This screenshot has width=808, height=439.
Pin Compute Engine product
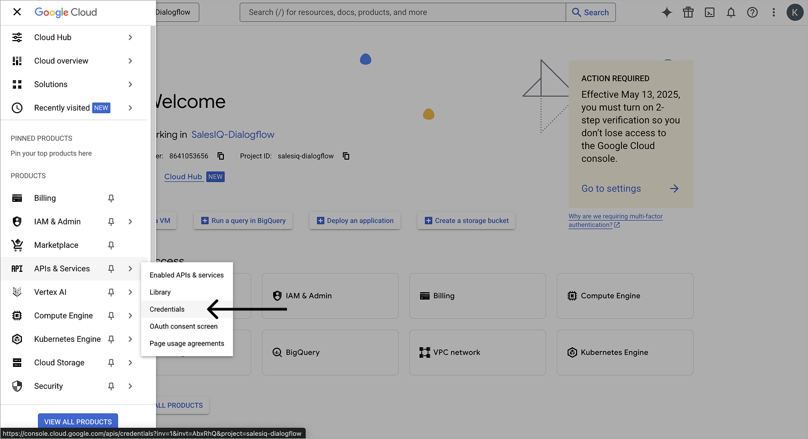coord(111,316)
